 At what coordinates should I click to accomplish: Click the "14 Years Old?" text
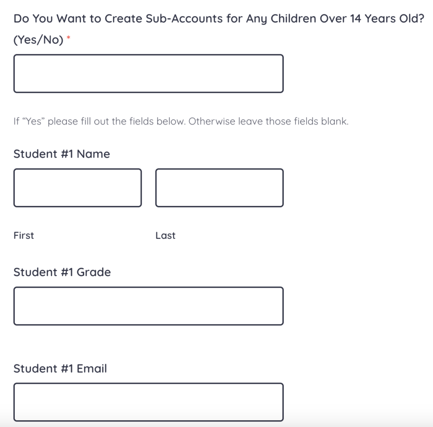[x=387, y=19]
